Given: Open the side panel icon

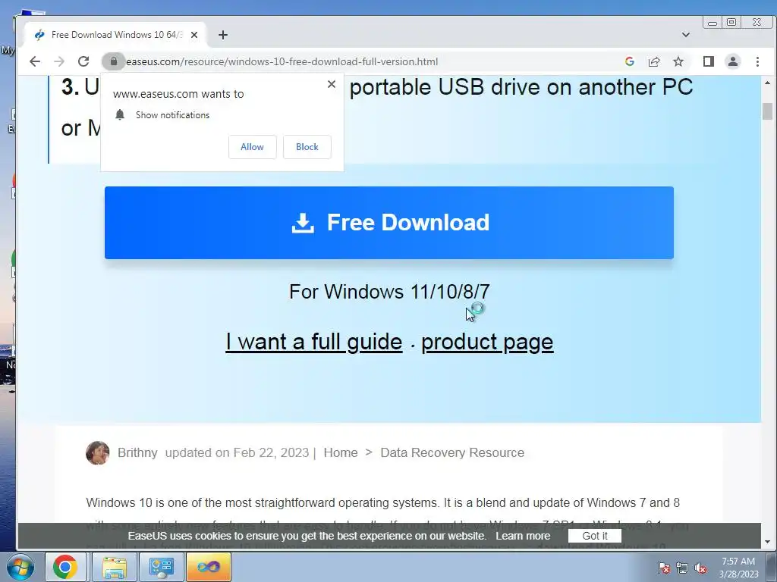Looking at the screenshot, I should pyautogui.click(x=709, y=61).
